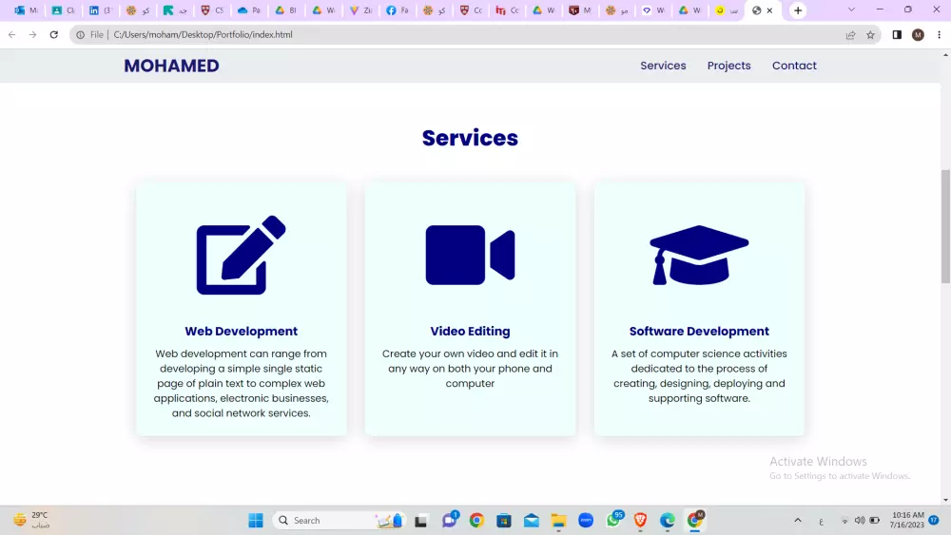The height and width of the screenshot is (535, 951).
Task: Click the Video Editing heading
Action: tap(470, 331)
